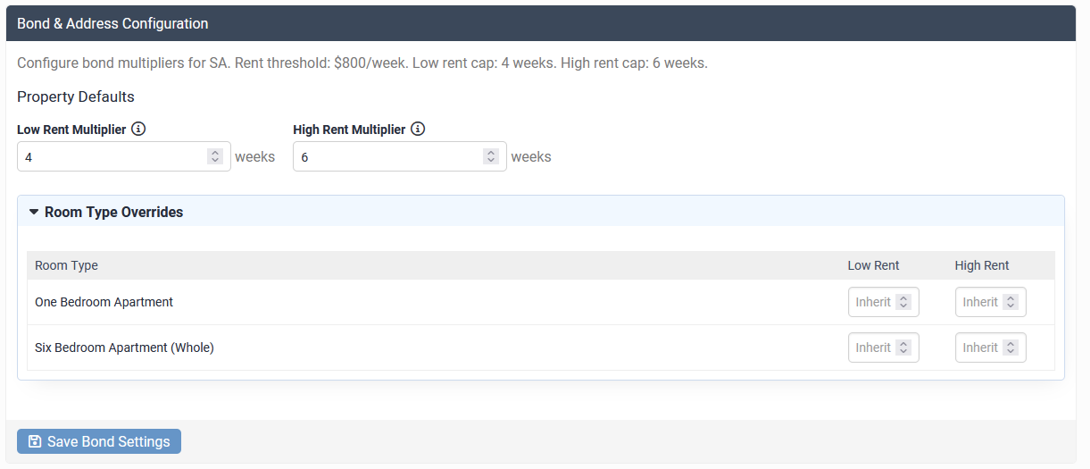Click Six Bedroom Apartment Low Rent spinner
This screenshot has width=1090, height=469.
click(903, 348)
